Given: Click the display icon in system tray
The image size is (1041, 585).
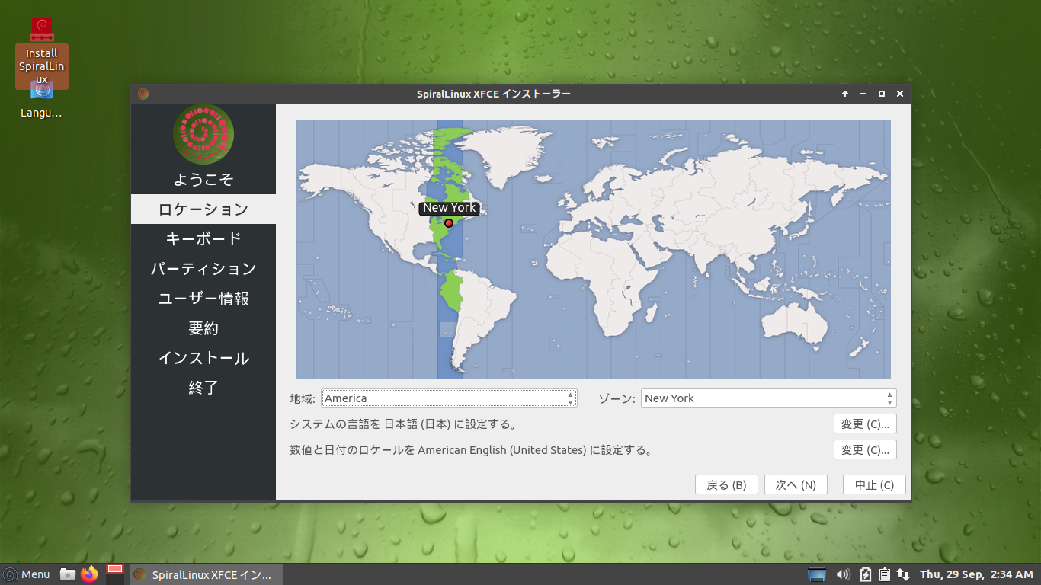Looking at the screenshot, I should pyautogui.click(x=817, y=574).
